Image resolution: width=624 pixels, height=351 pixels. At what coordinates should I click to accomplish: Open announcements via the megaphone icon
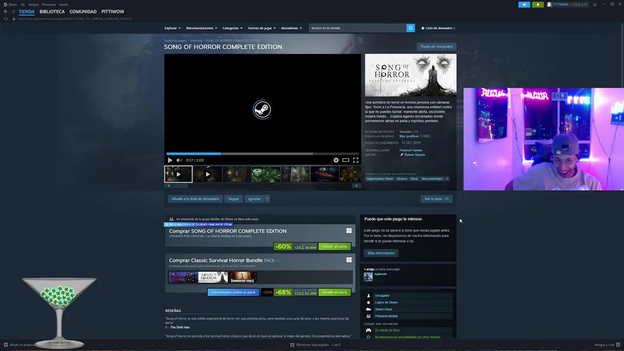pyautogui.click(x=524, y=4)
